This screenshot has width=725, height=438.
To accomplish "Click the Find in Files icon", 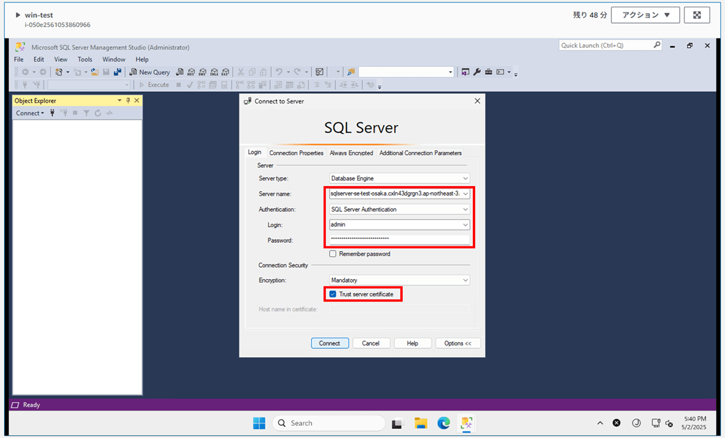I will pos(352,72).
